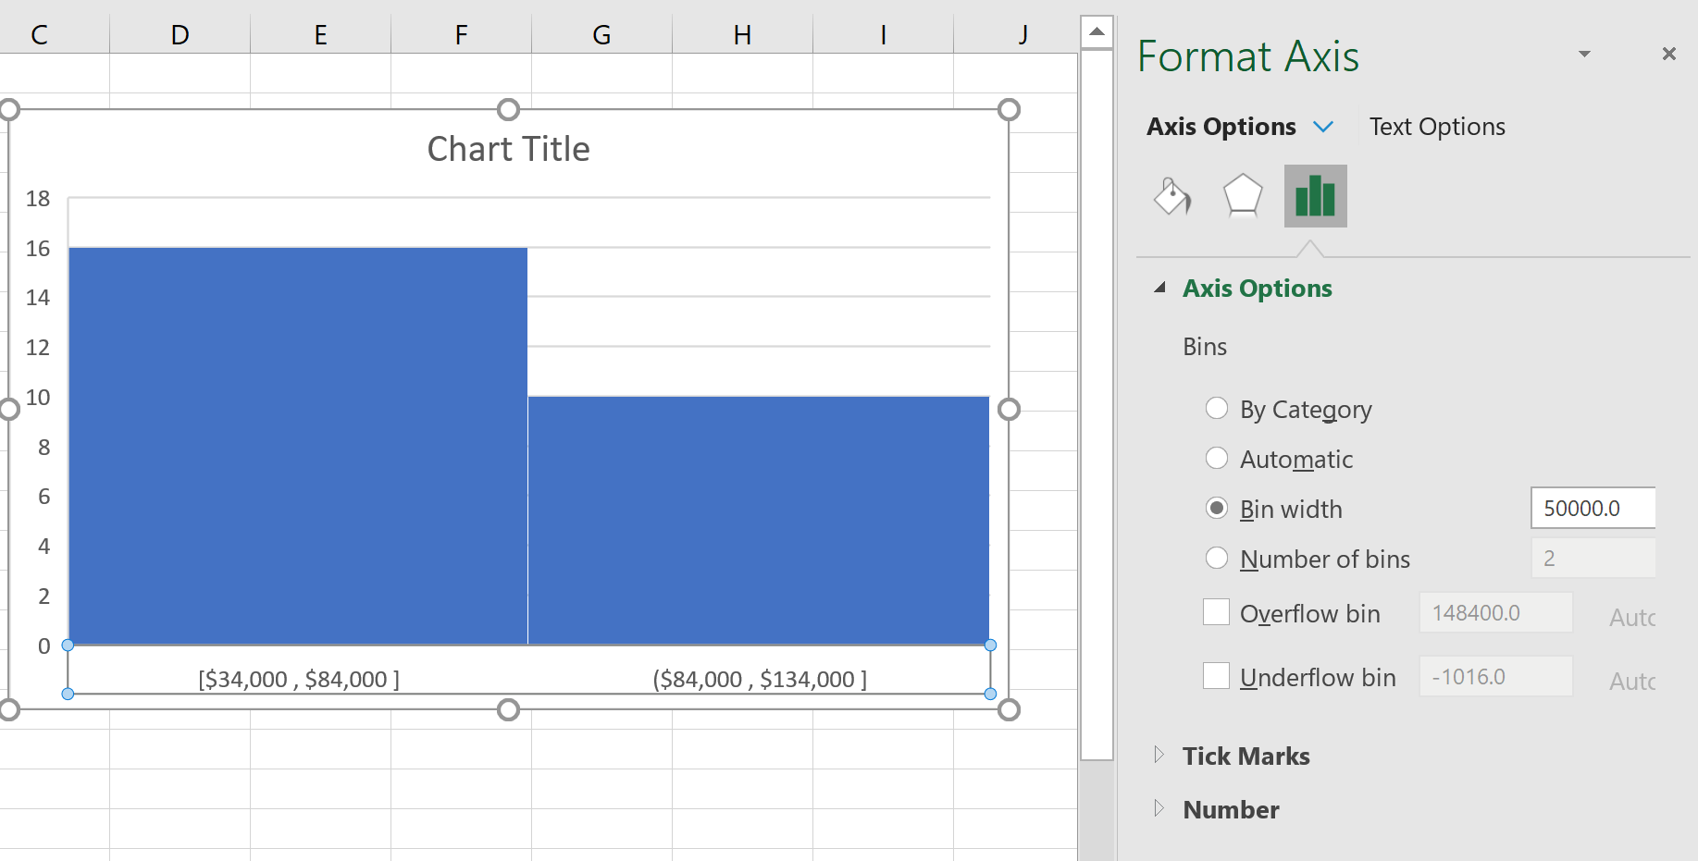Click the scrollbar up arrow

point(1097,31)
